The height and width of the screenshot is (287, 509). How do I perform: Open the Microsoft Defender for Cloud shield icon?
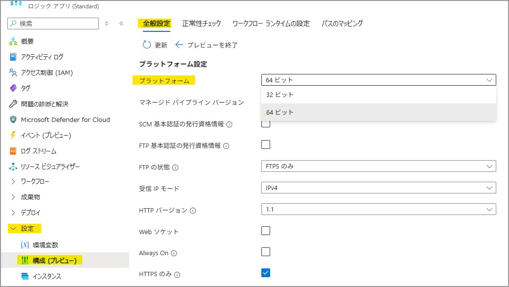pos(13,120)
